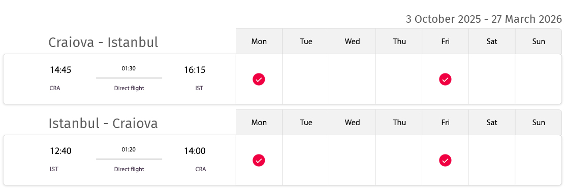565x194 pixels.
Task: Click the date range 3 October 2025 - 27 March 2026
Action: tap(484, 19)
